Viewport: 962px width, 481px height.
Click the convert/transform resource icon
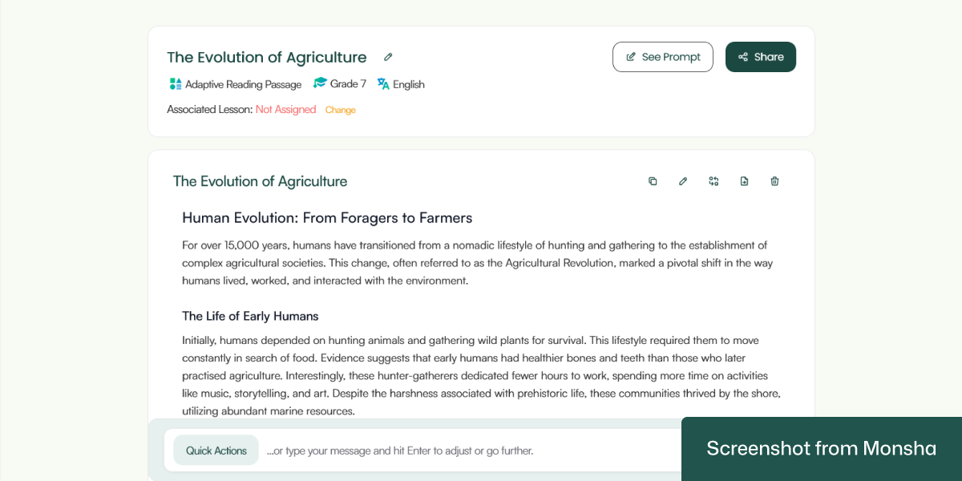click(713, 181)
